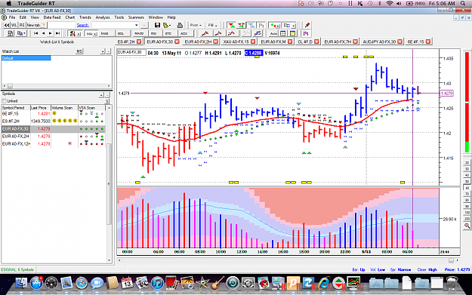Close the EUR A0-FX,2H tab
The image size is (472, 295).
[216, 41]
